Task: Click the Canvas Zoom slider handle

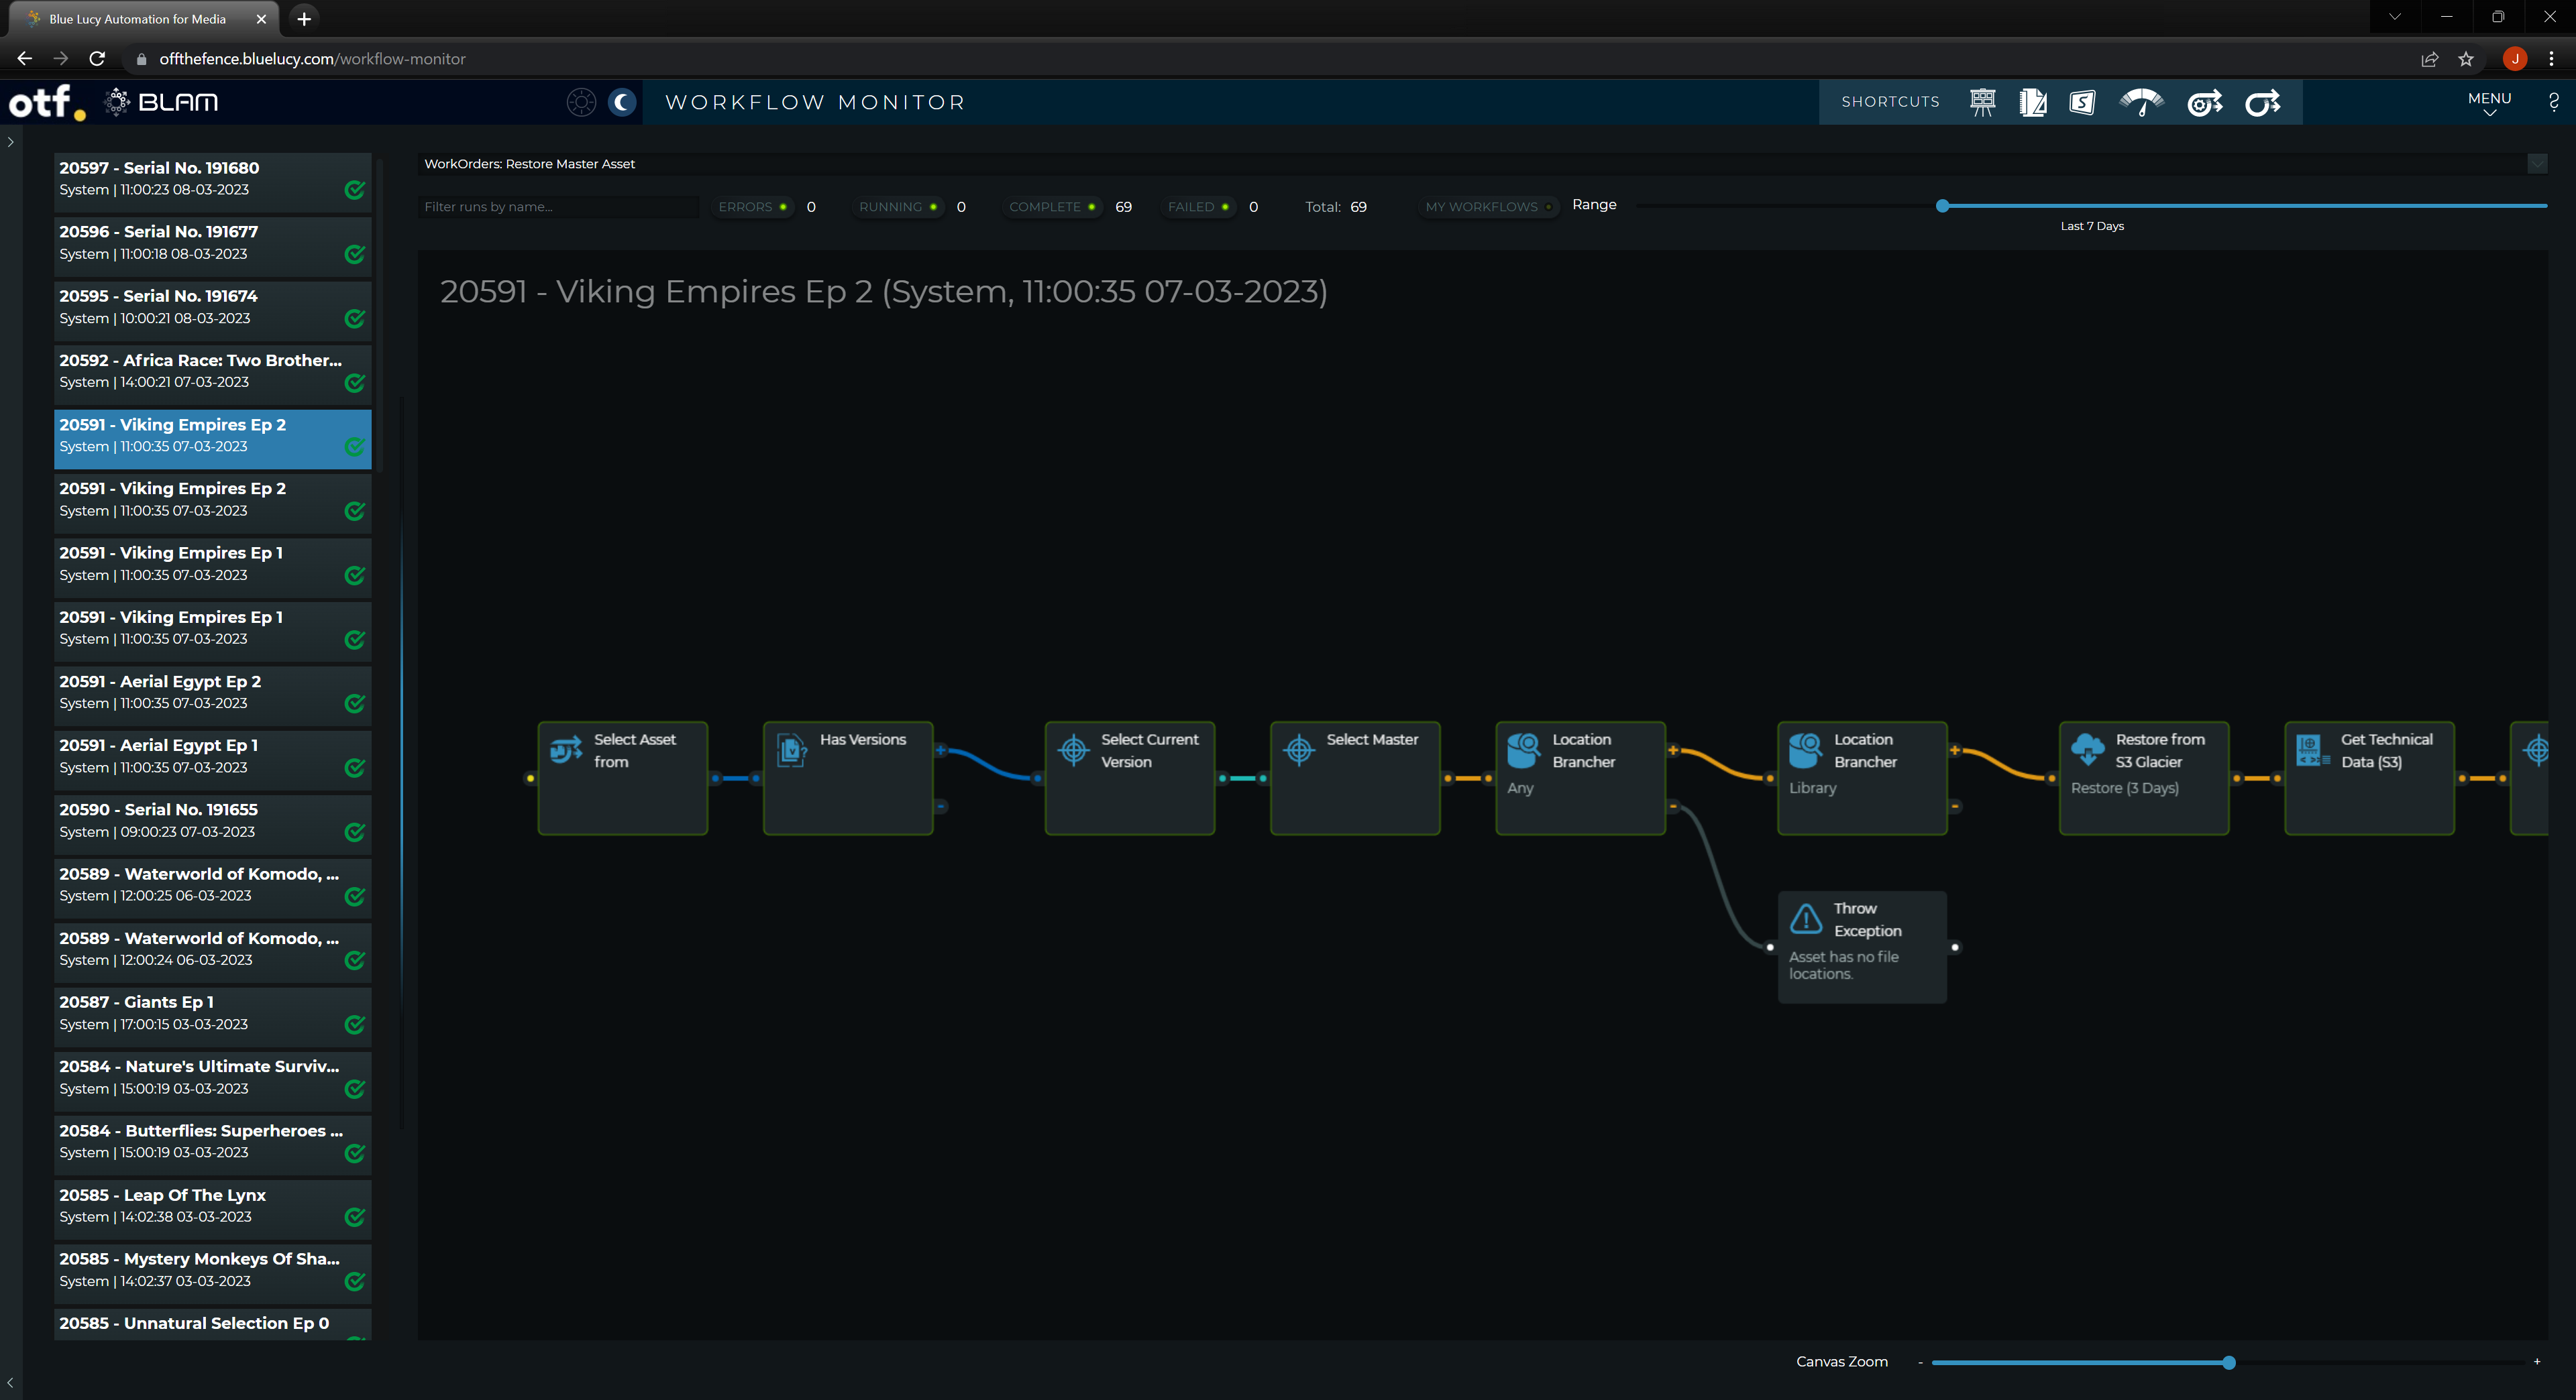Action: 2229,1362
